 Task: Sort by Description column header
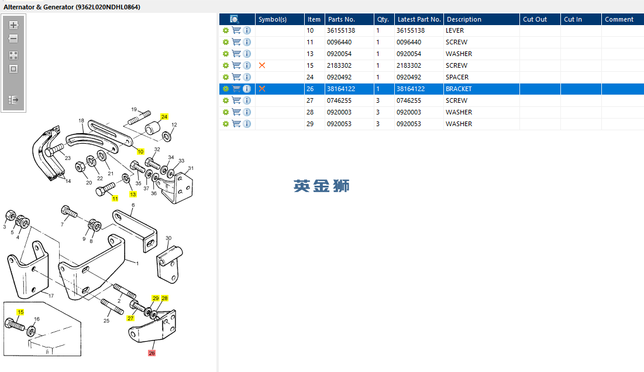click(x=481, y=19)
